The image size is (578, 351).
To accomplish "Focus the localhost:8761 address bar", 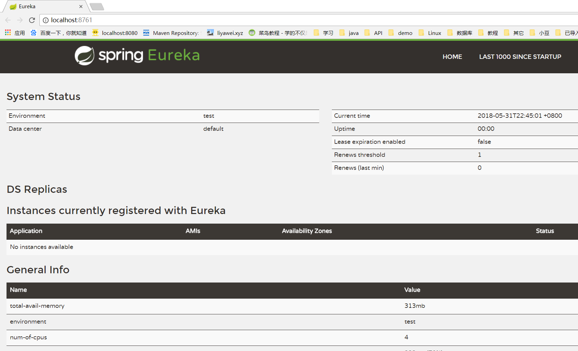I will pyautogui.click(x=309, y=20).
